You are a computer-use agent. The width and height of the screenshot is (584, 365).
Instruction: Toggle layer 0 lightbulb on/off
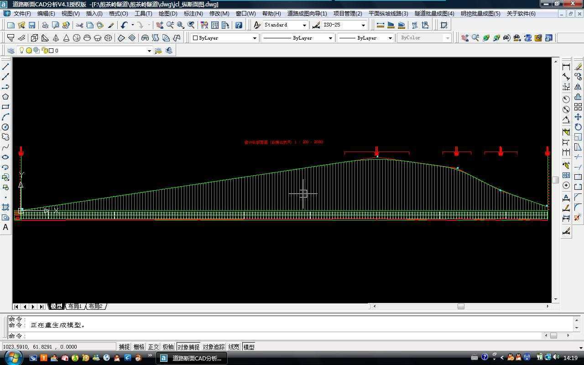pyautogui.click(x=21, y=51)
